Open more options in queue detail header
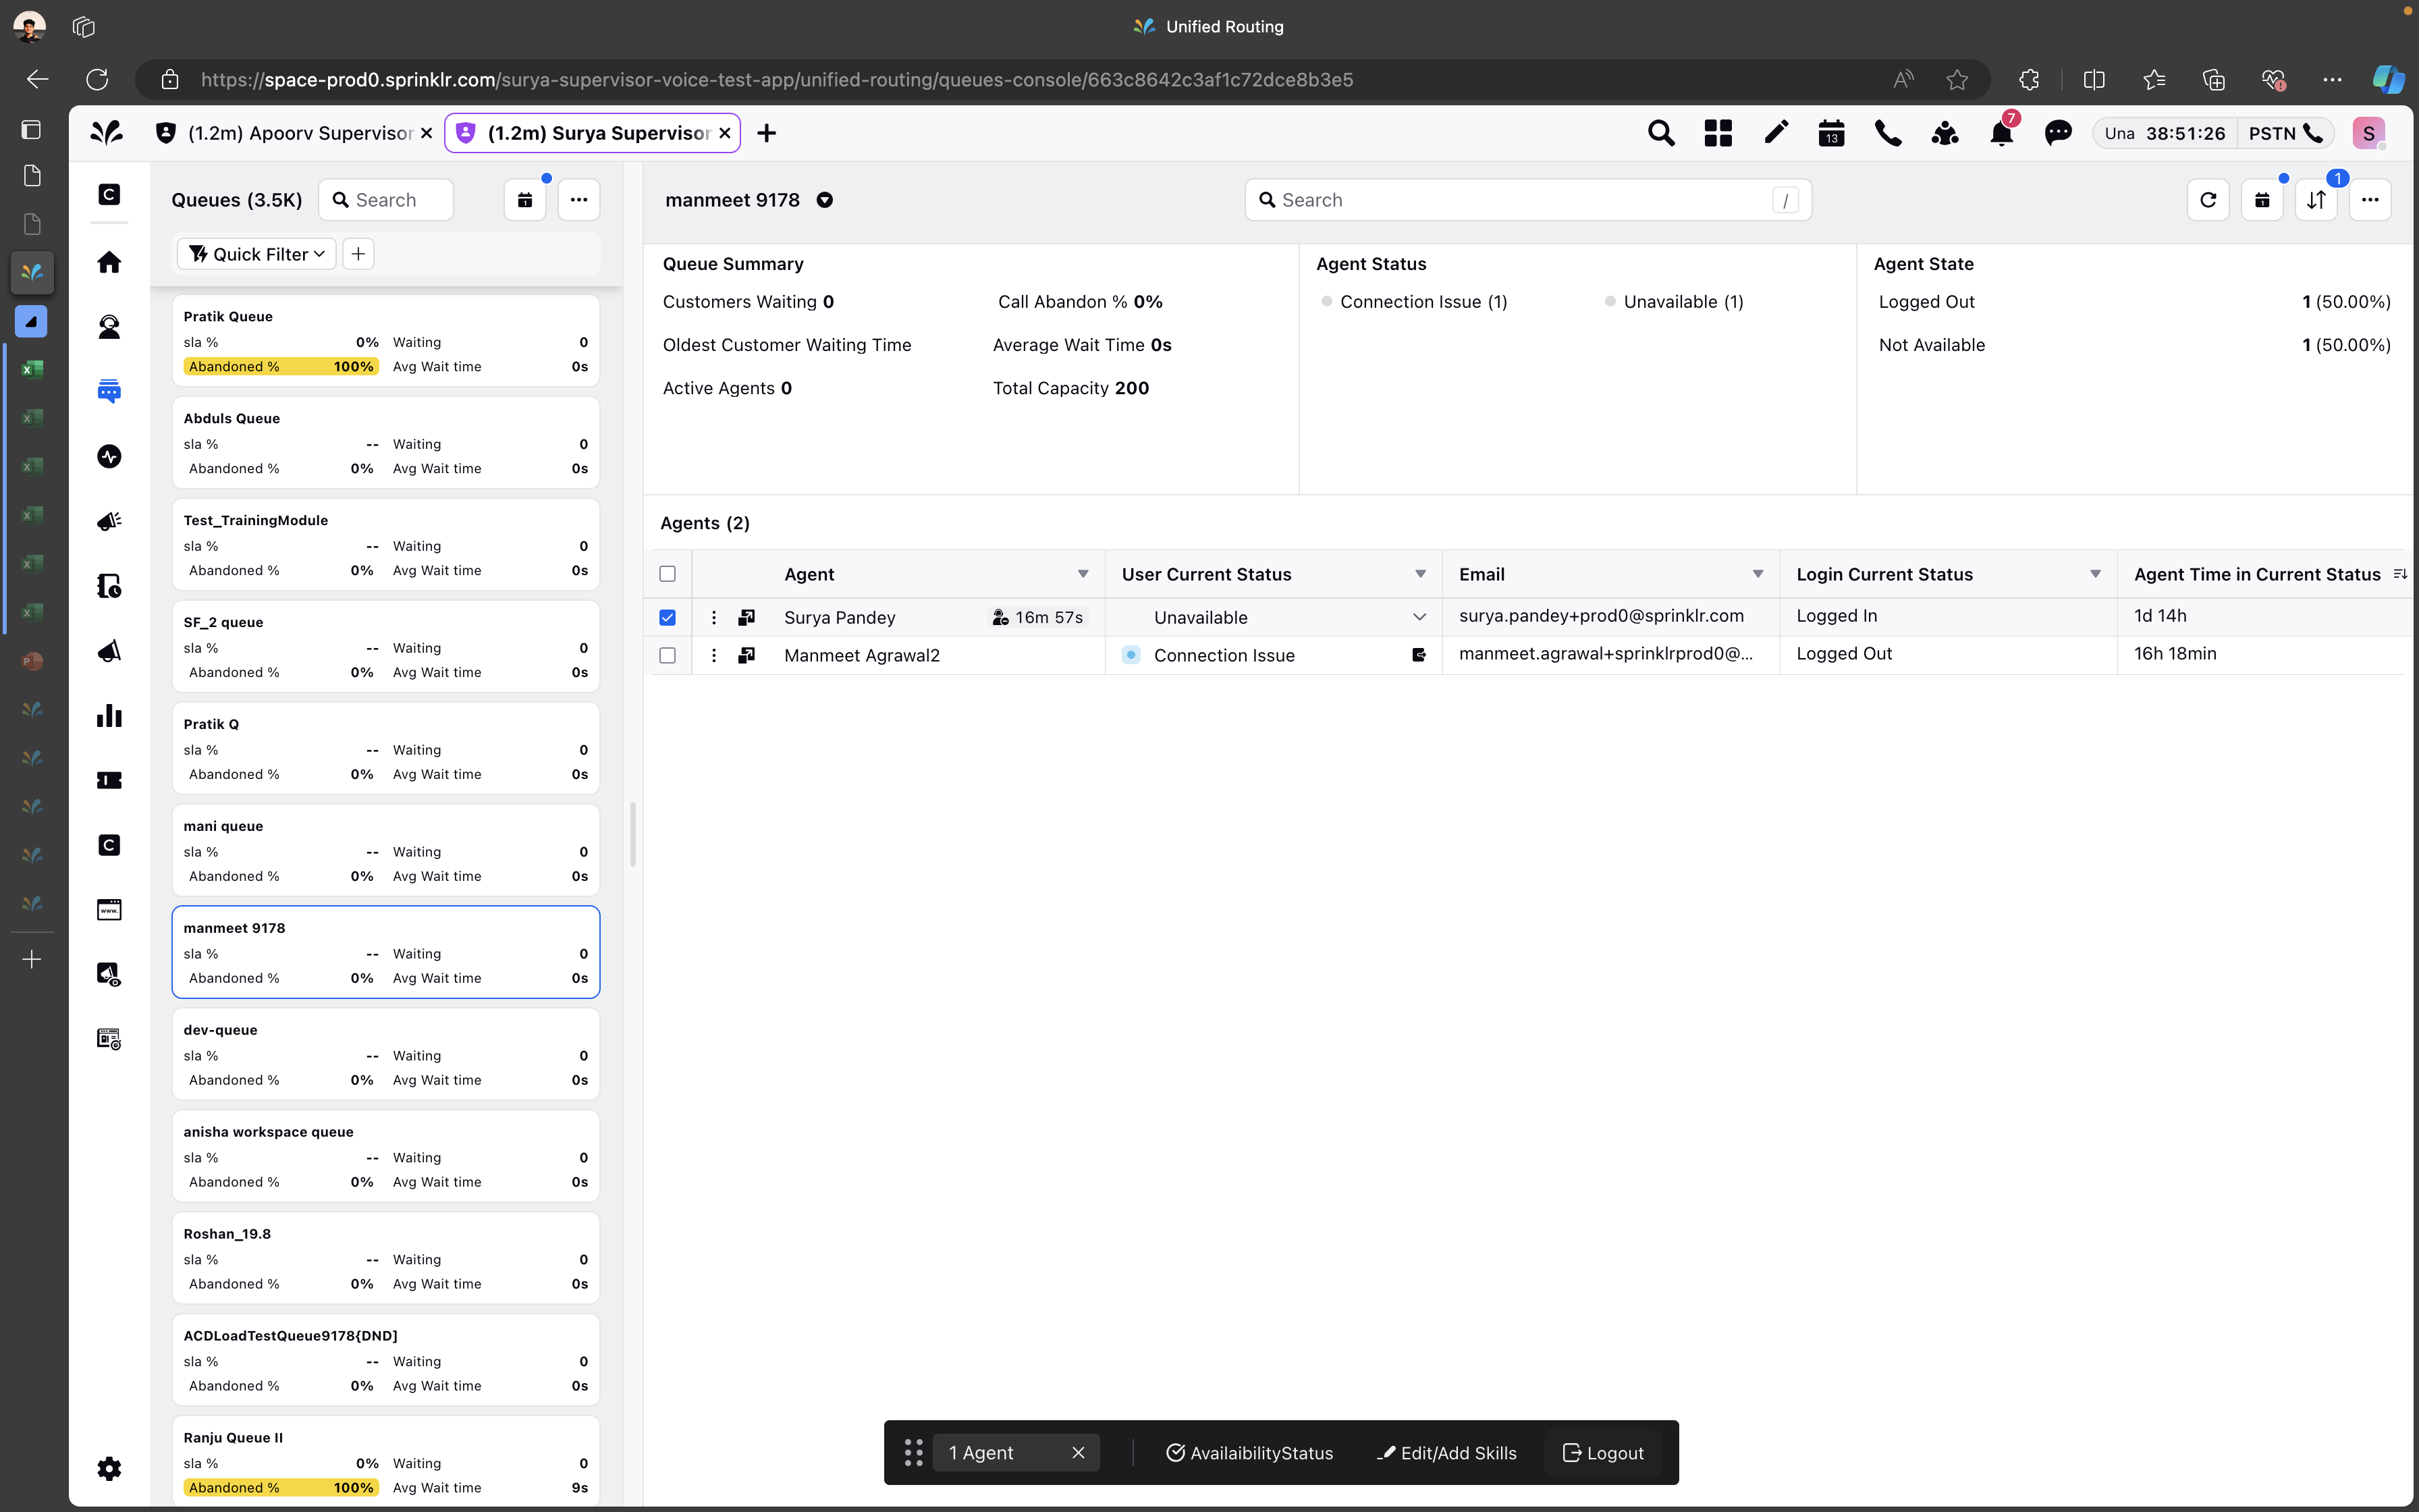Image resolution: width=2419 pixels, height=1512 pixels. pyautogui.click(x=2370, y=200)
